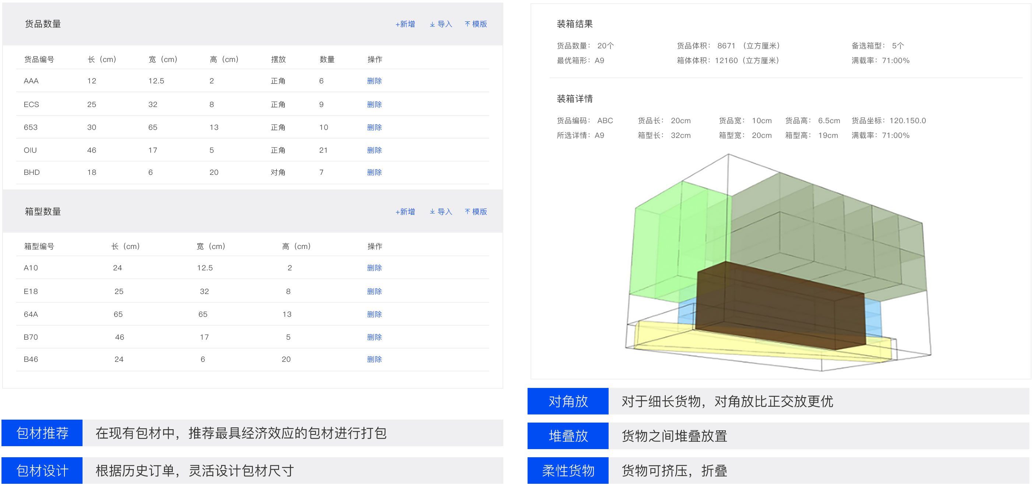Click the 摆放 column header
Screen dimensions: 1033x486
coord(278,59)
